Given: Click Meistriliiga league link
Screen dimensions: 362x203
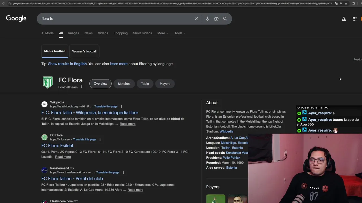Looking at the screenshot, I should [x=228, y=143].
